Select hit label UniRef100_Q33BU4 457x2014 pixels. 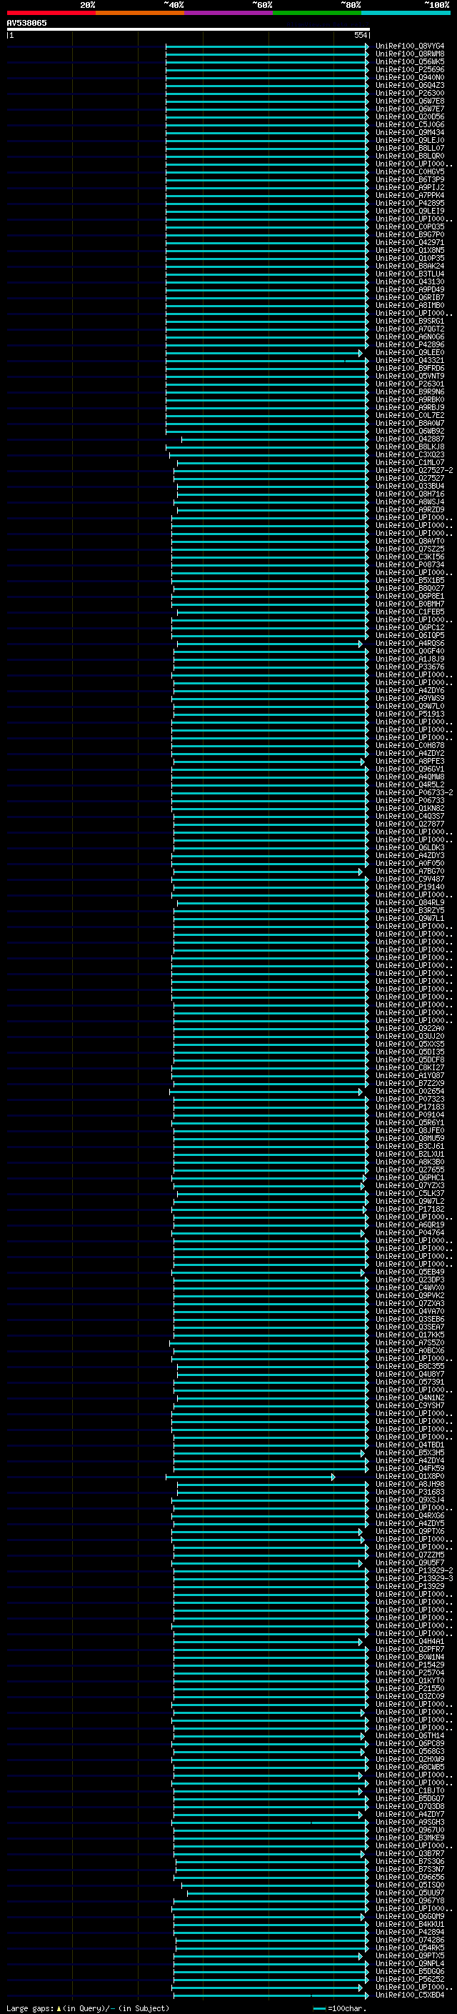pyautogui.click(x=410, y=486)
